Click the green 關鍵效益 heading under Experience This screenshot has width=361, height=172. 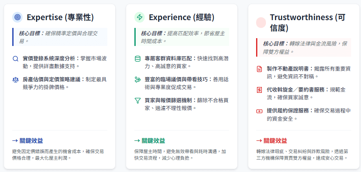point(150,140)
